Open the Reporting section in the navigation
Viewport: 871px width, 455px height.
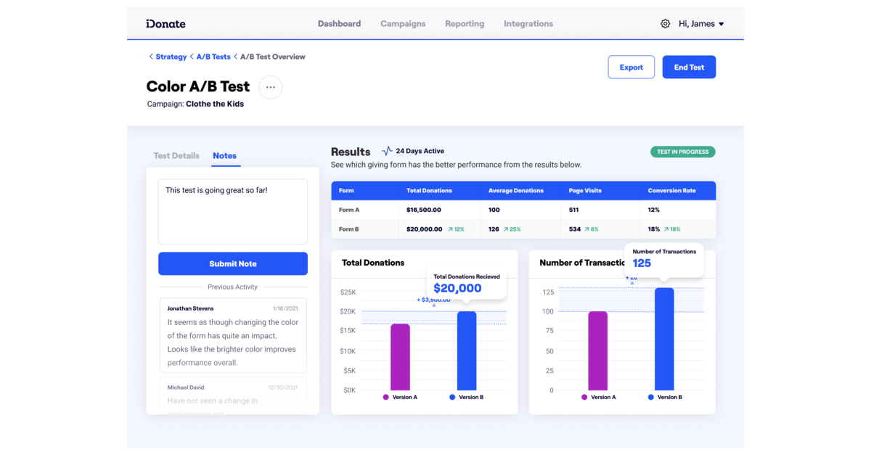click(x=465, y=23)
